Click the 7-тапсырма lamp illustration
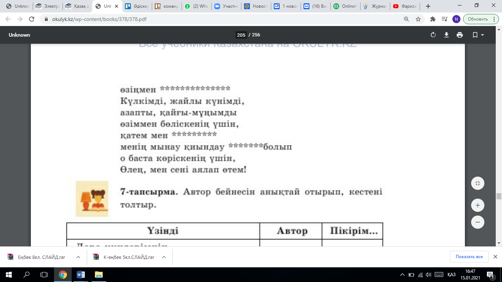502x282 pixels. [92, 199]
